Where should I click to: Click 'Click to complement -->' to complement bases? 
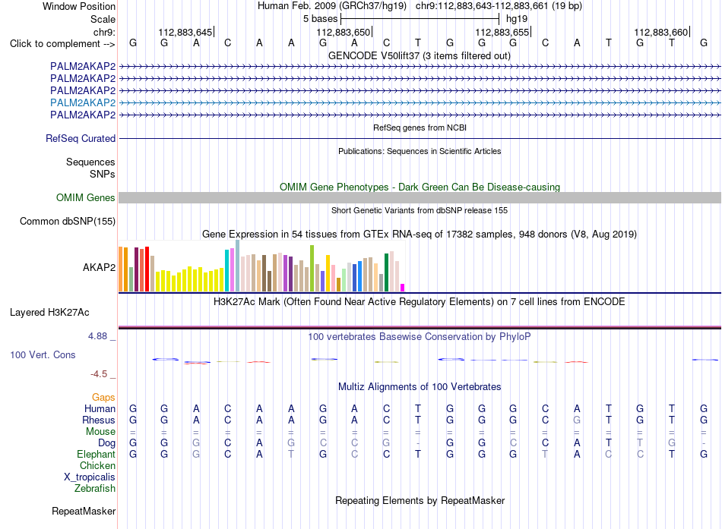pos(62,44)
